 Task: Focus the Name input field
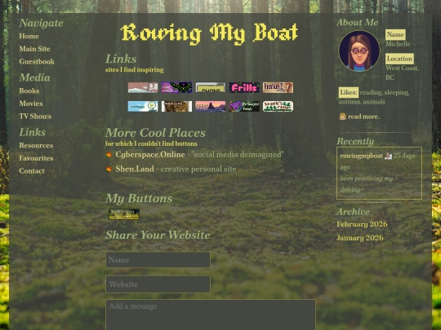click(158, 260)
